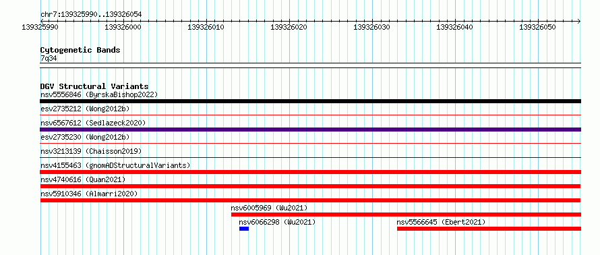
Task: Open the DGV Structural Variants track title
Action: point(94,86)
